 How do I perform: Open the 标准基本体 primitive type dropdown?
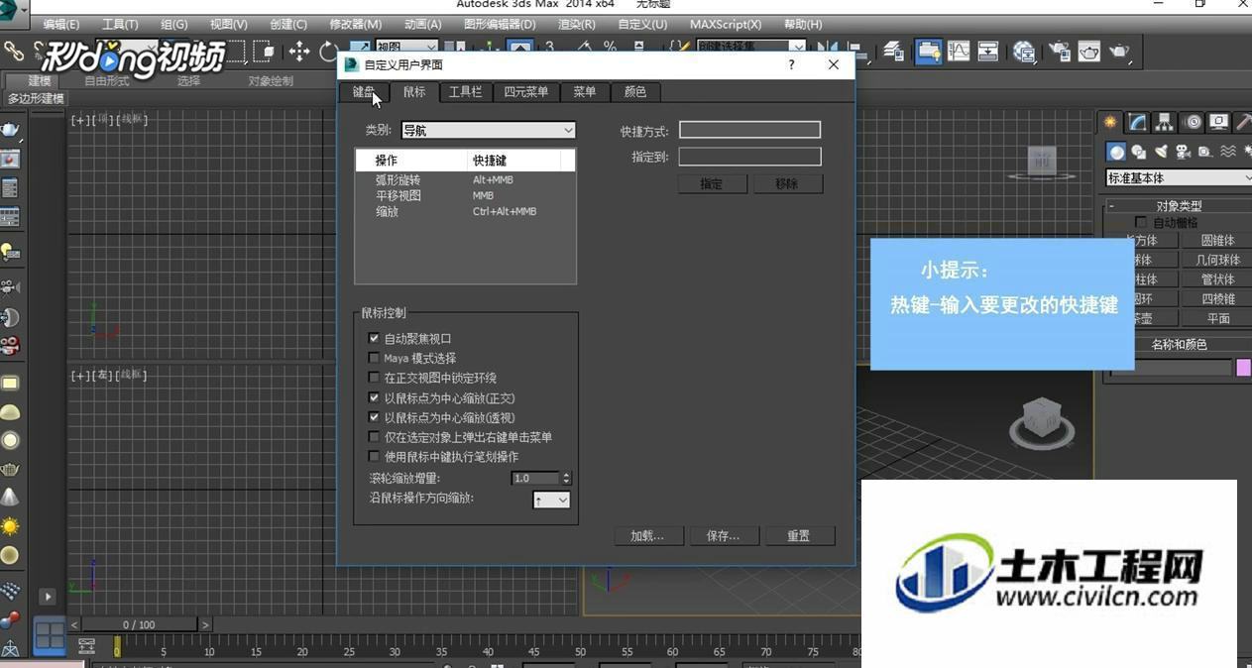[1179, 178]
